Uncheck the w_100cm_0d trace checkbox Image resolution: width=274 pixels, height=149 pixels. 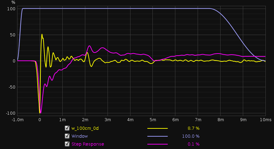tap(67, 128)
